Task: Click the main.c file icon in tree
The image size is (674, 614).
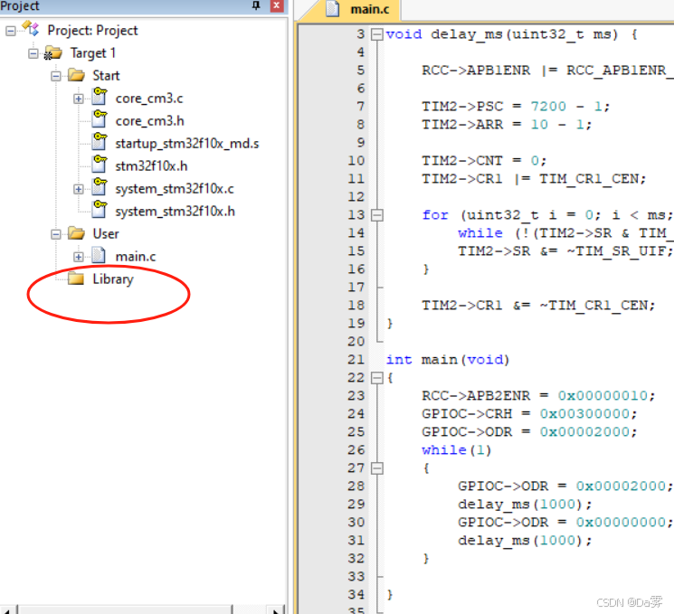Action: (99, 255)
